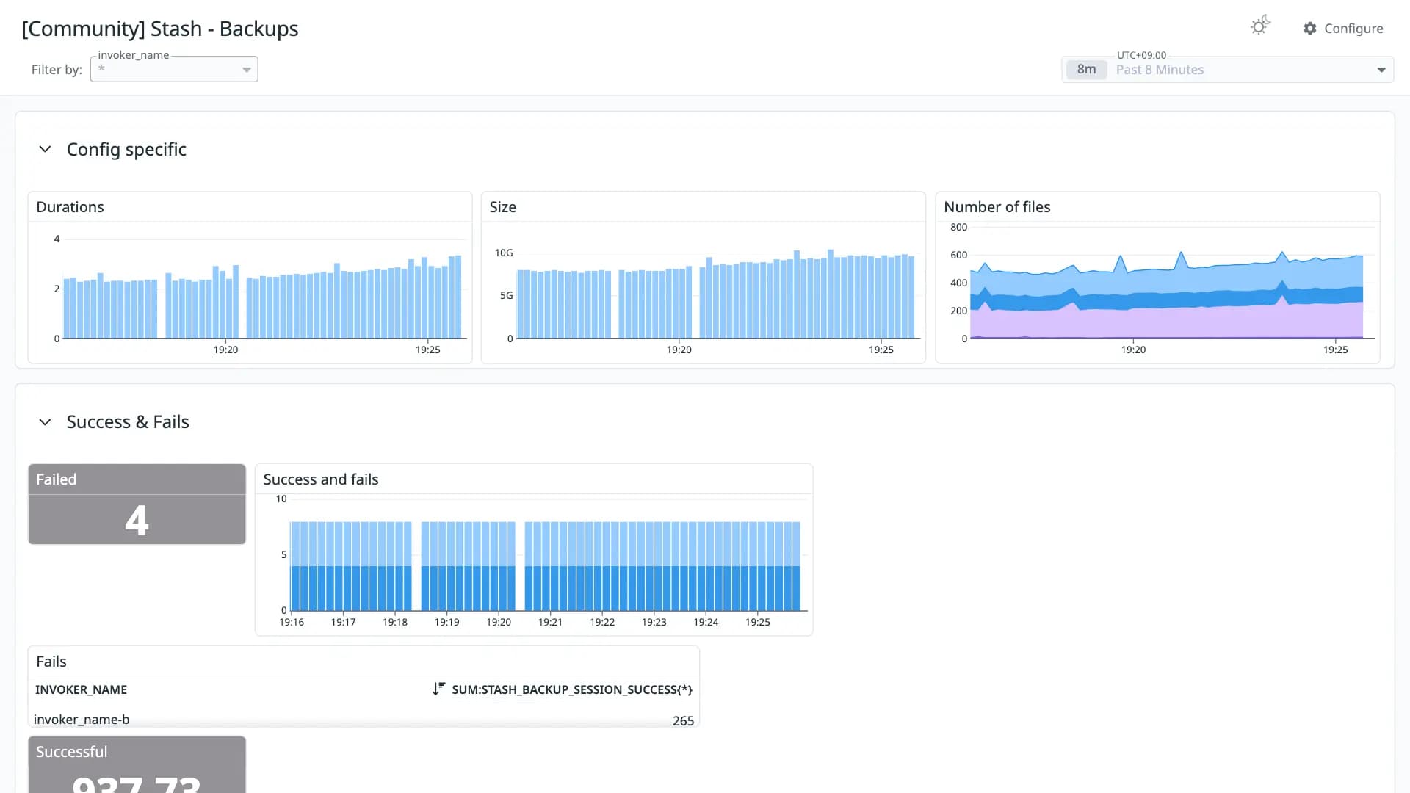Viewport: 1410px width, 793px height.
Task: Click the Failed count tile showing 4
Action: tap(137, 504)
